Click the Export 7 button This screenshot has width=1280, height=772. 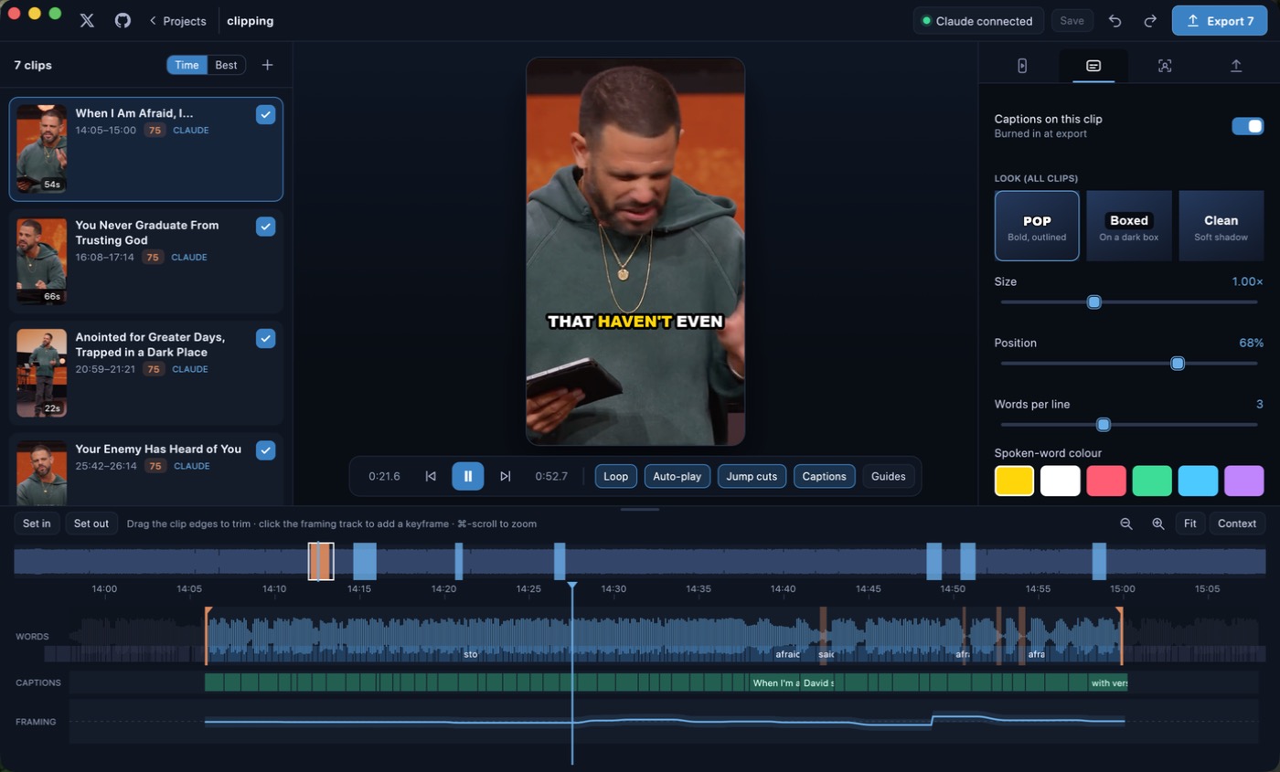(1220, 20)
